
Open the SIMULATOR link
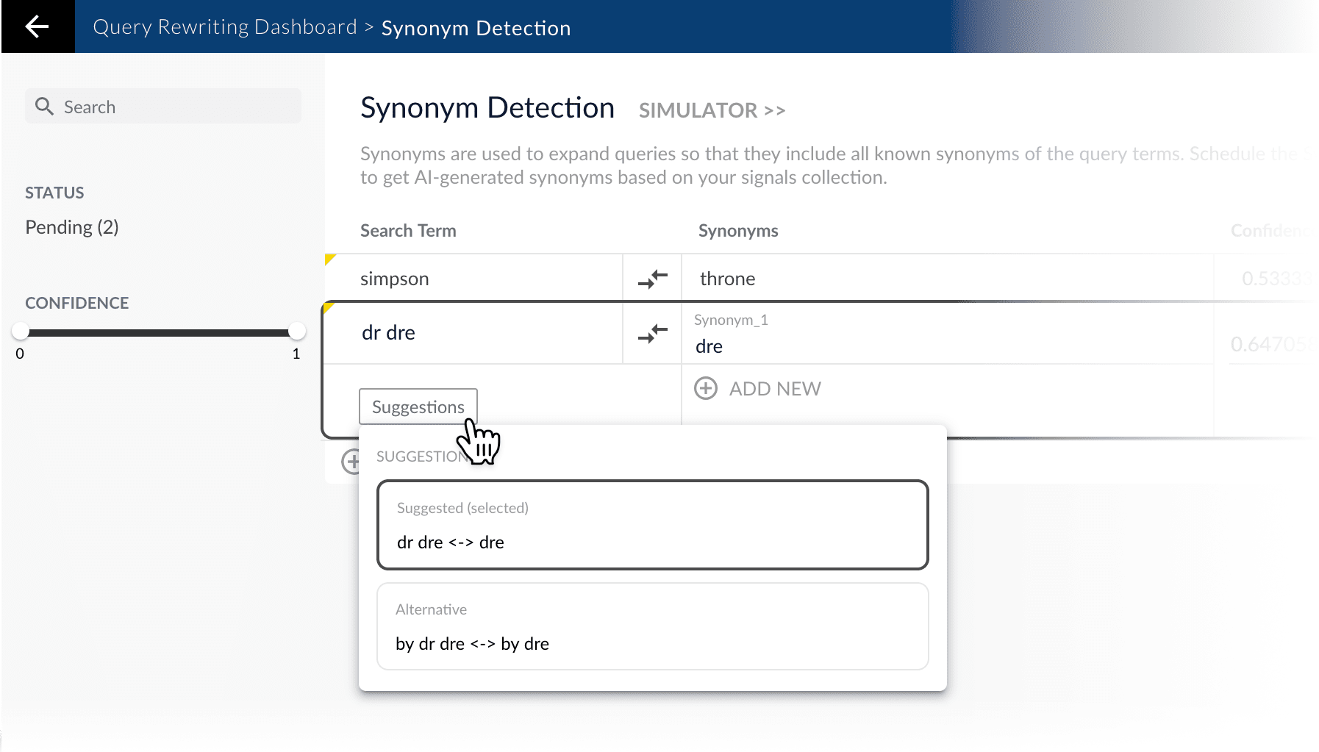click(x=710, y=110)
